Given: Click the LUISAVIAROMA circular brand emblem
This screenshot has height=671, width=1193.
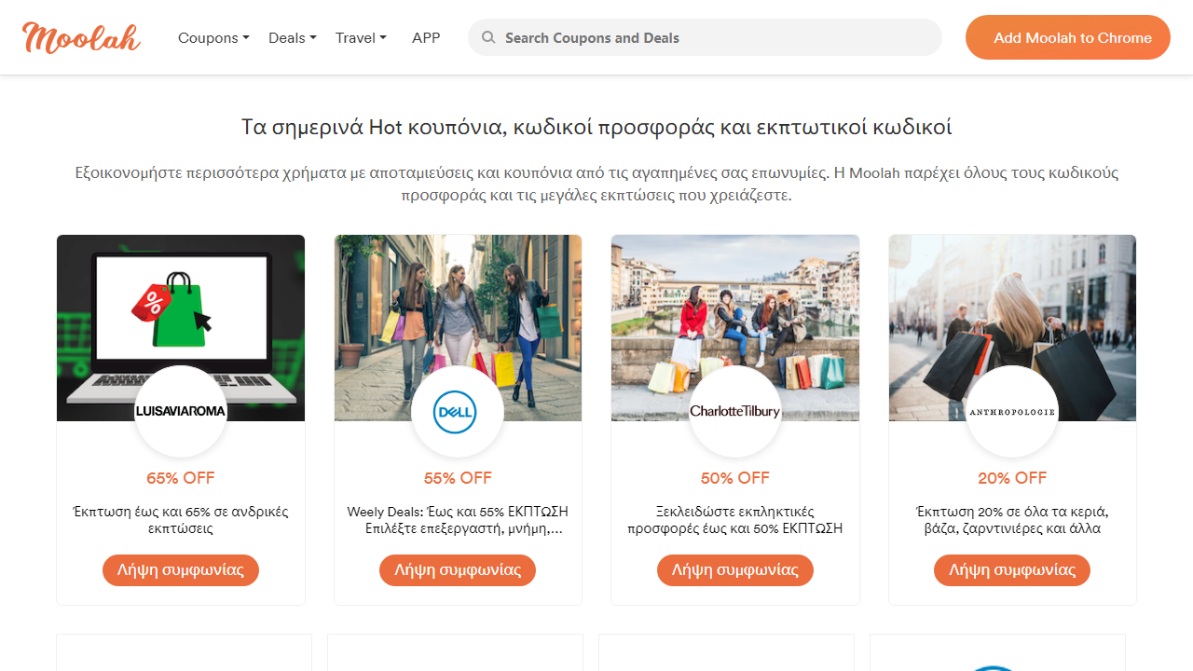Looking at the screenshot, I should [x=180, y=411].
